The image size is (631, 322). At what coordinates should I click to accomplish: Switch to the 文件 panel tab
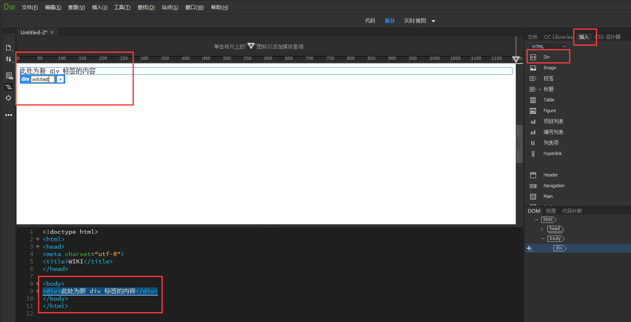coord(533,37)
